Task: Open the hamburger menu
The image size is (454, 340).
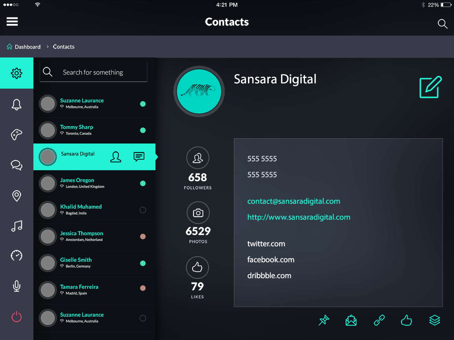Action: [x=12, y=22]
